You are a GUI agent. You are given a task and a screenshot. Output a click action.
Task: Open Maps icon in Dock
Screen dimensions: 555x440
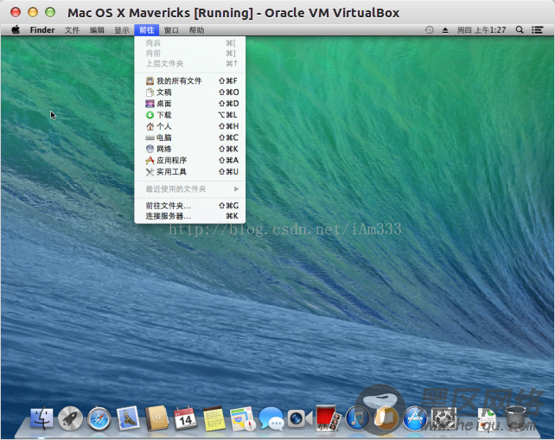click(242, 418)
